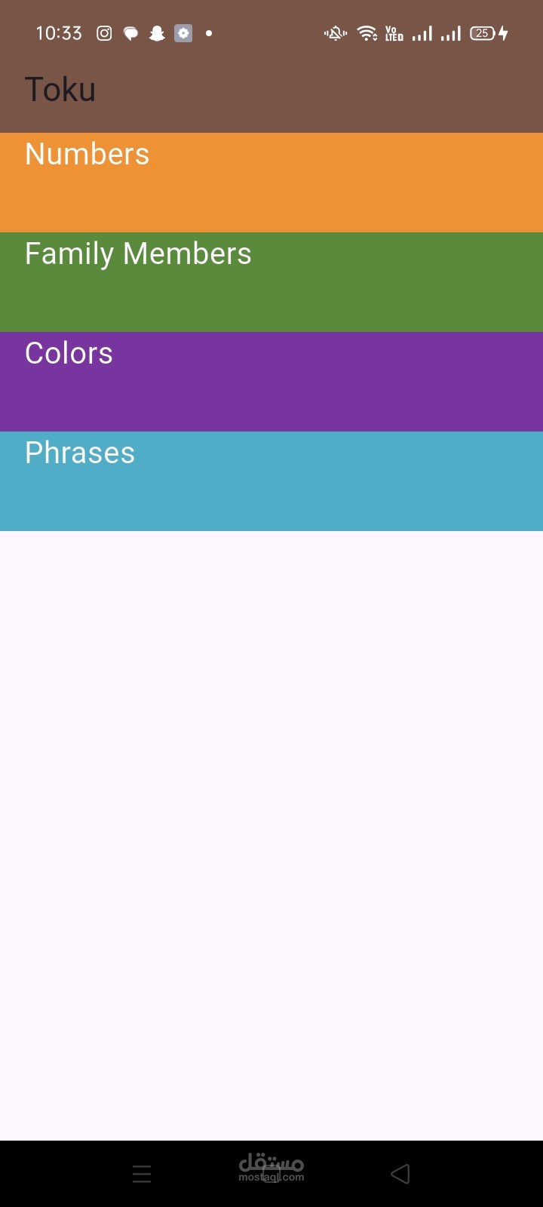543x1207 pixels.
Task: Open the Numbers category
Action: (x=271, y=183)
